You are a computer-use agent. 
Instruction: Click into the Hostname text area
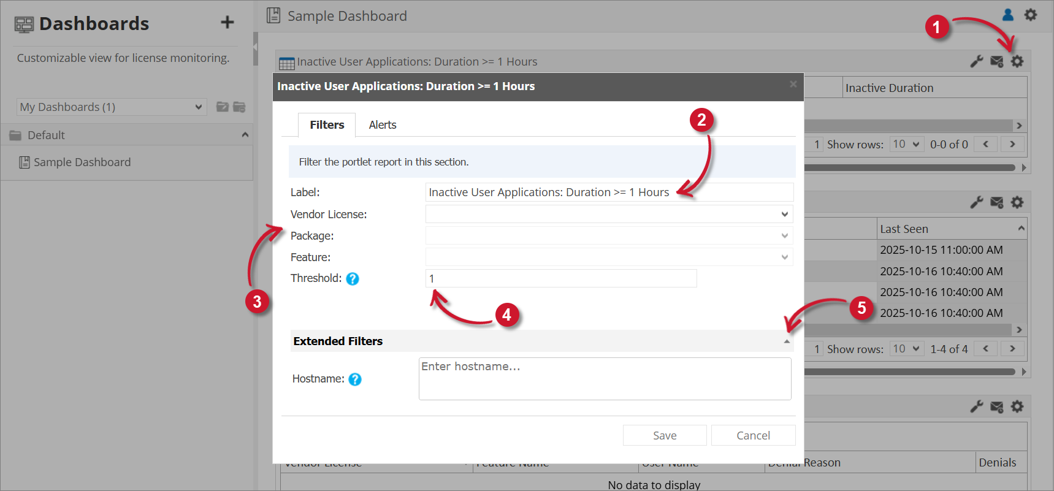(x=605, y=379)
